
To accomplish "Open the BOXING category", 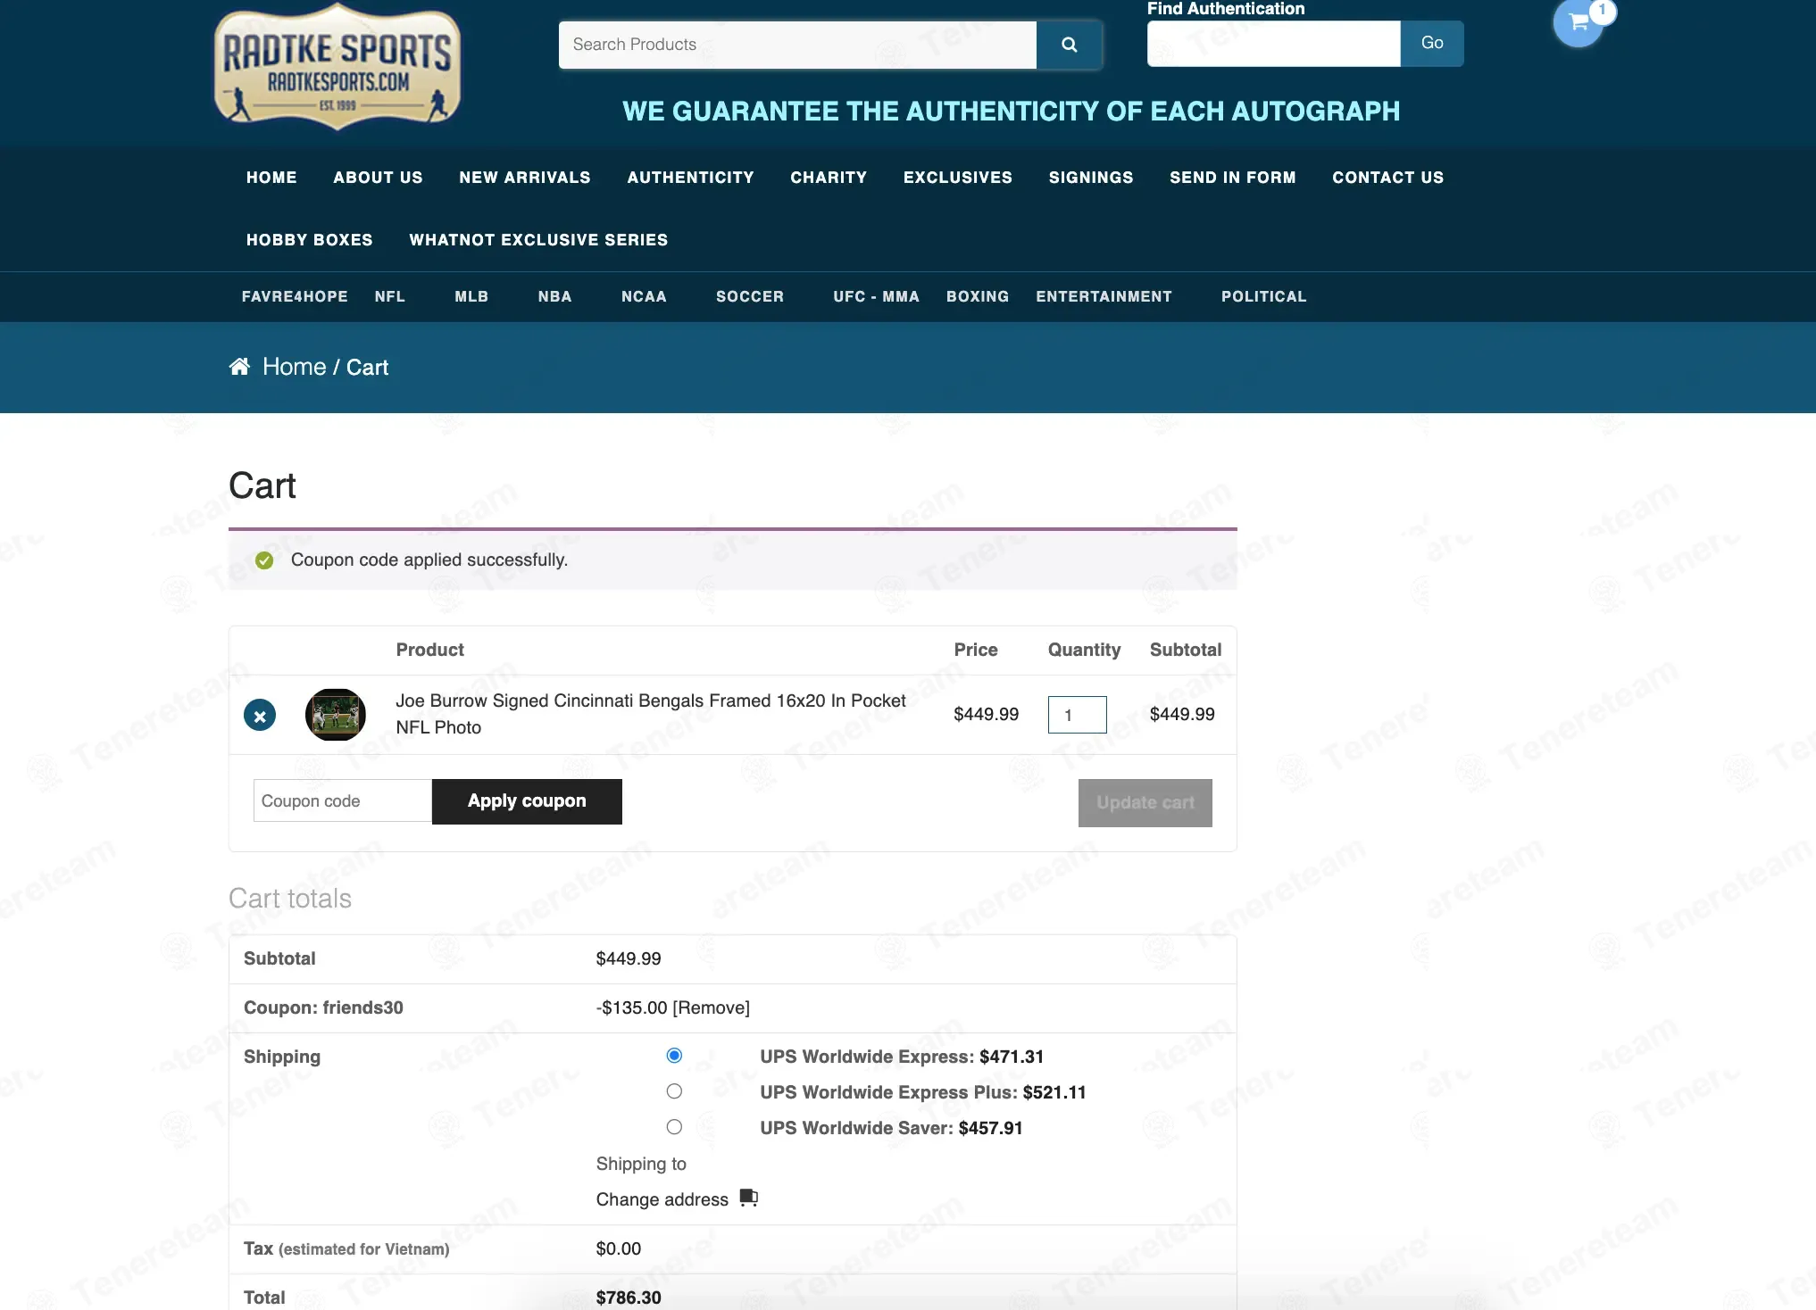I will (978, 296).
